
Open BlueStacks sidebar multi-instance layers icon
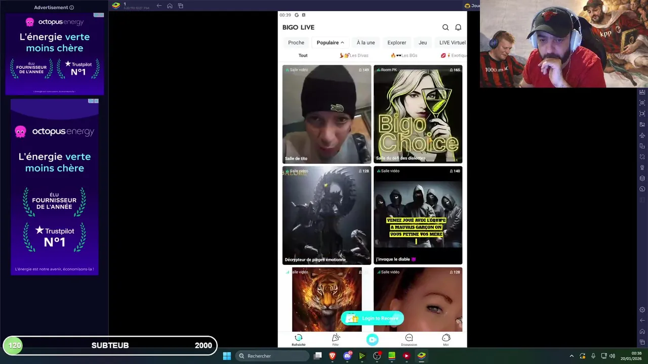642,178
